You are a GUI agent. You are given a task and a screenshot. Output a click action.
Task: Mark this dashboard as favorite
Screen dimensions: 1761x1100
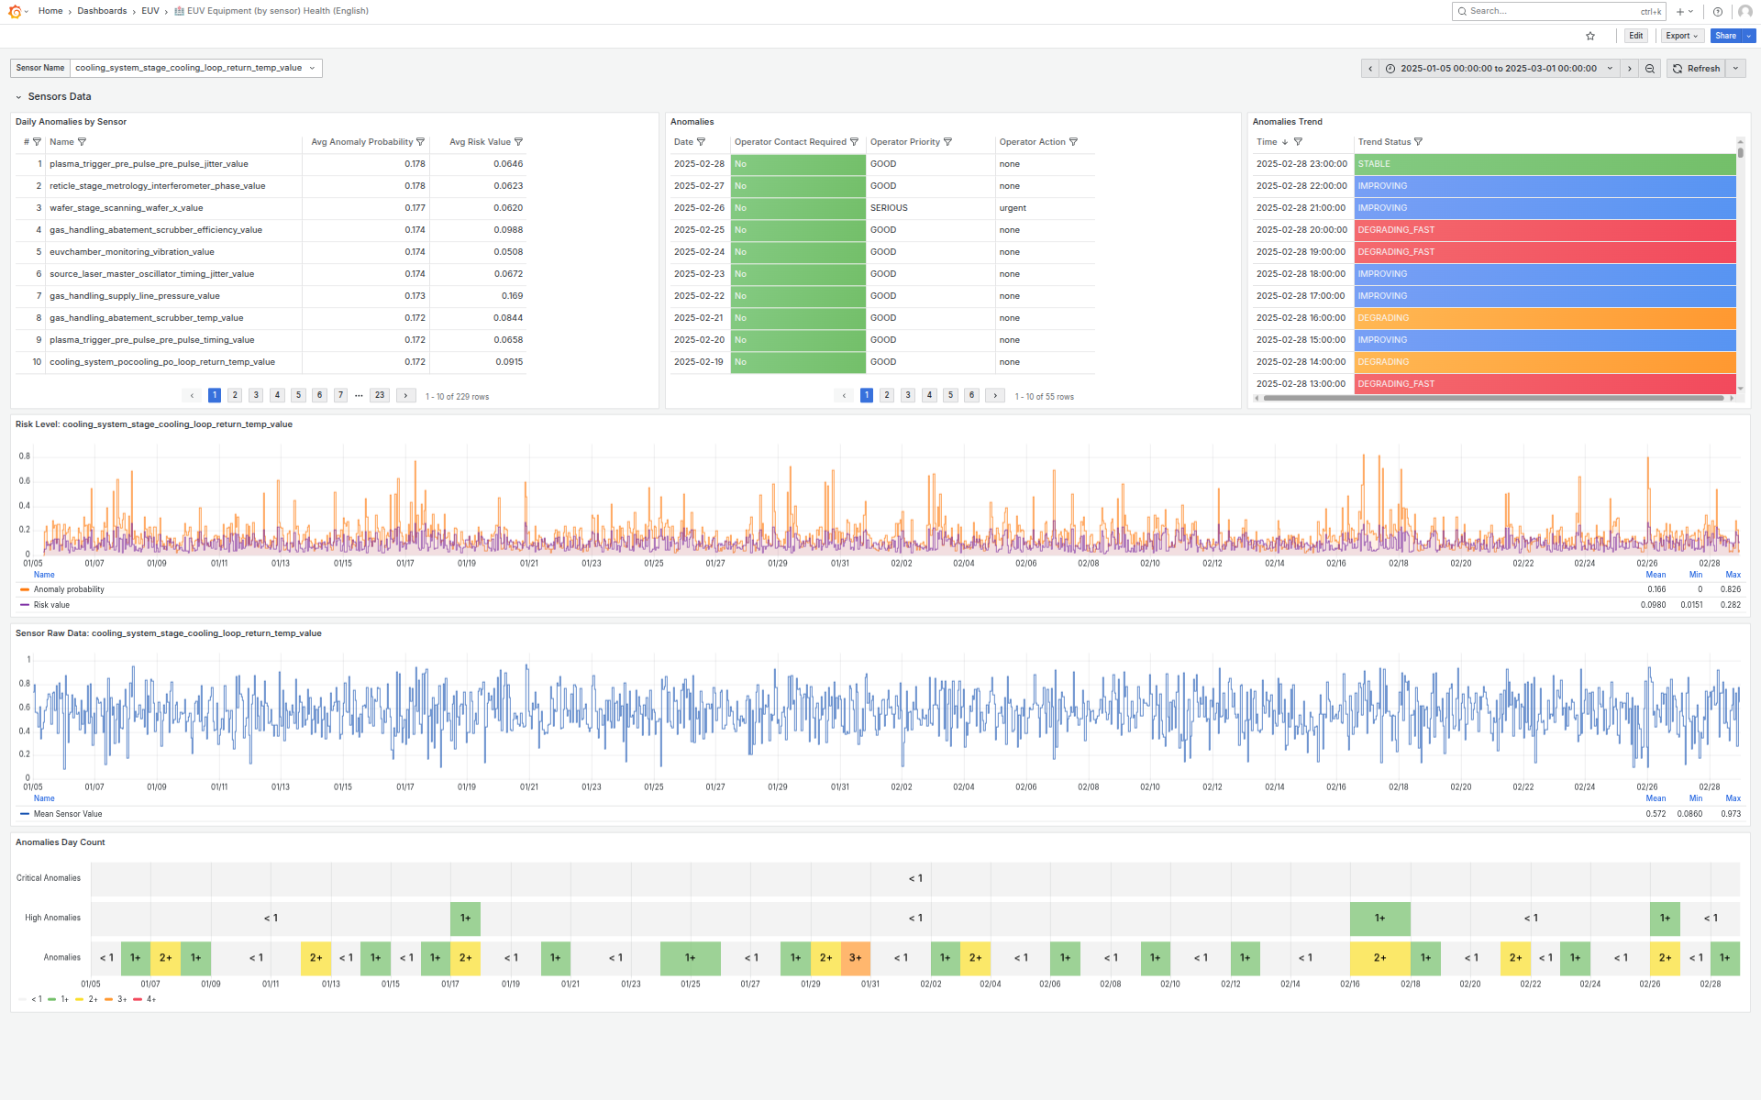click(1590, 36)
